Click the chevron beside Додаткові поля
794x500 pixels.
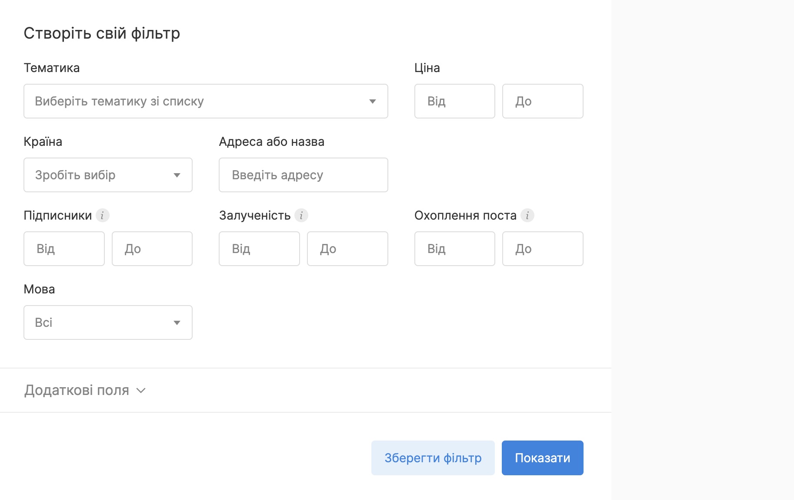coord(141,391)
